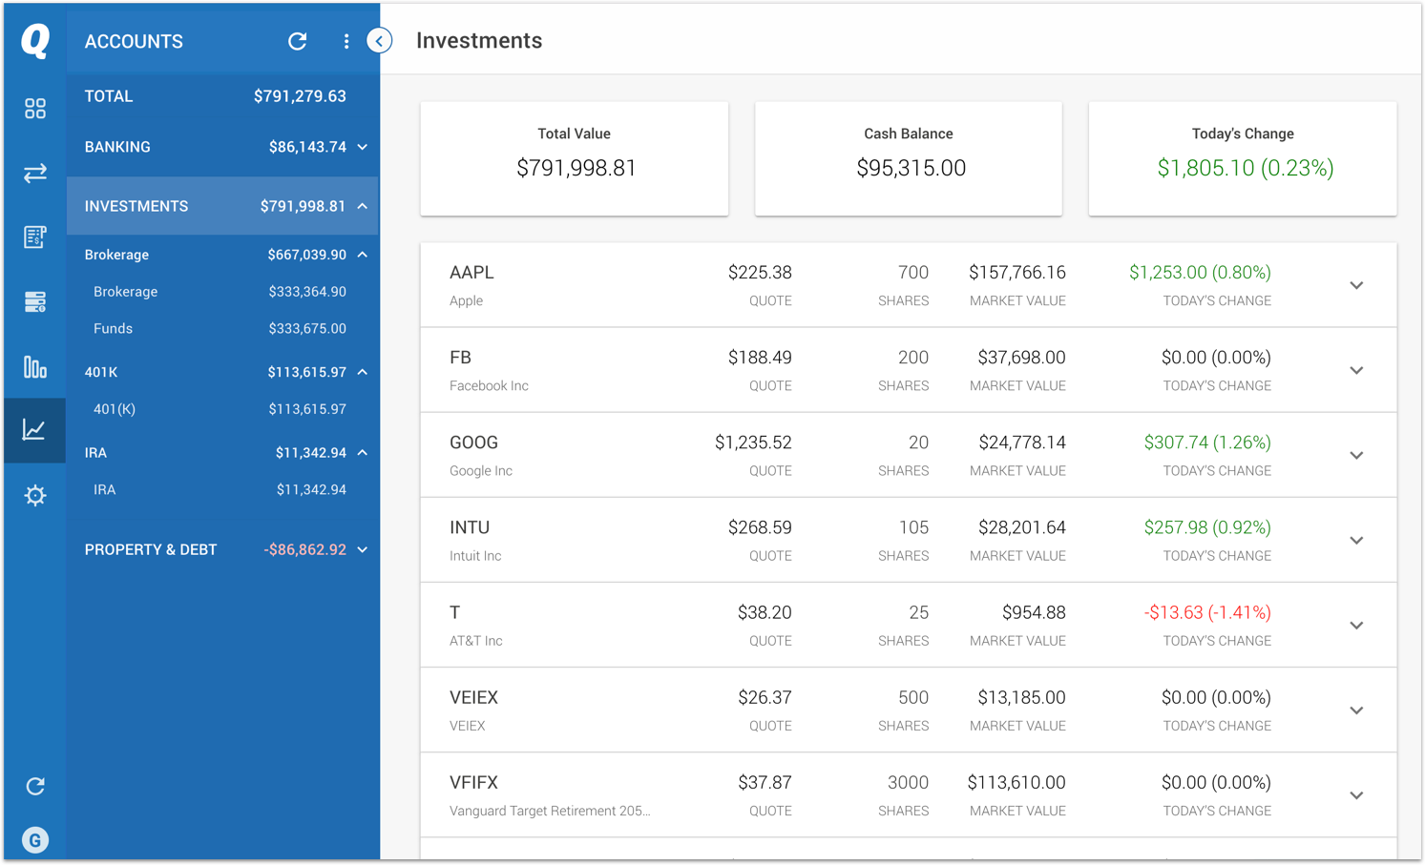Collapse the INVESTMENTS accounts group
Image resolution: width=1425 pixels, height=865 pixels.
[363, 206]
